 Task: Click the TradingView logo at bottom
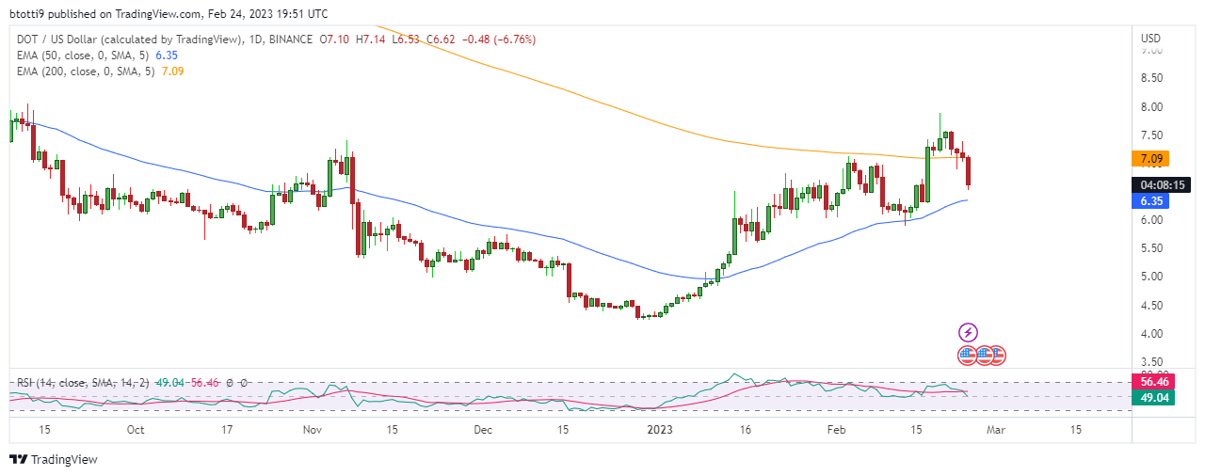[x=54, y=460]
